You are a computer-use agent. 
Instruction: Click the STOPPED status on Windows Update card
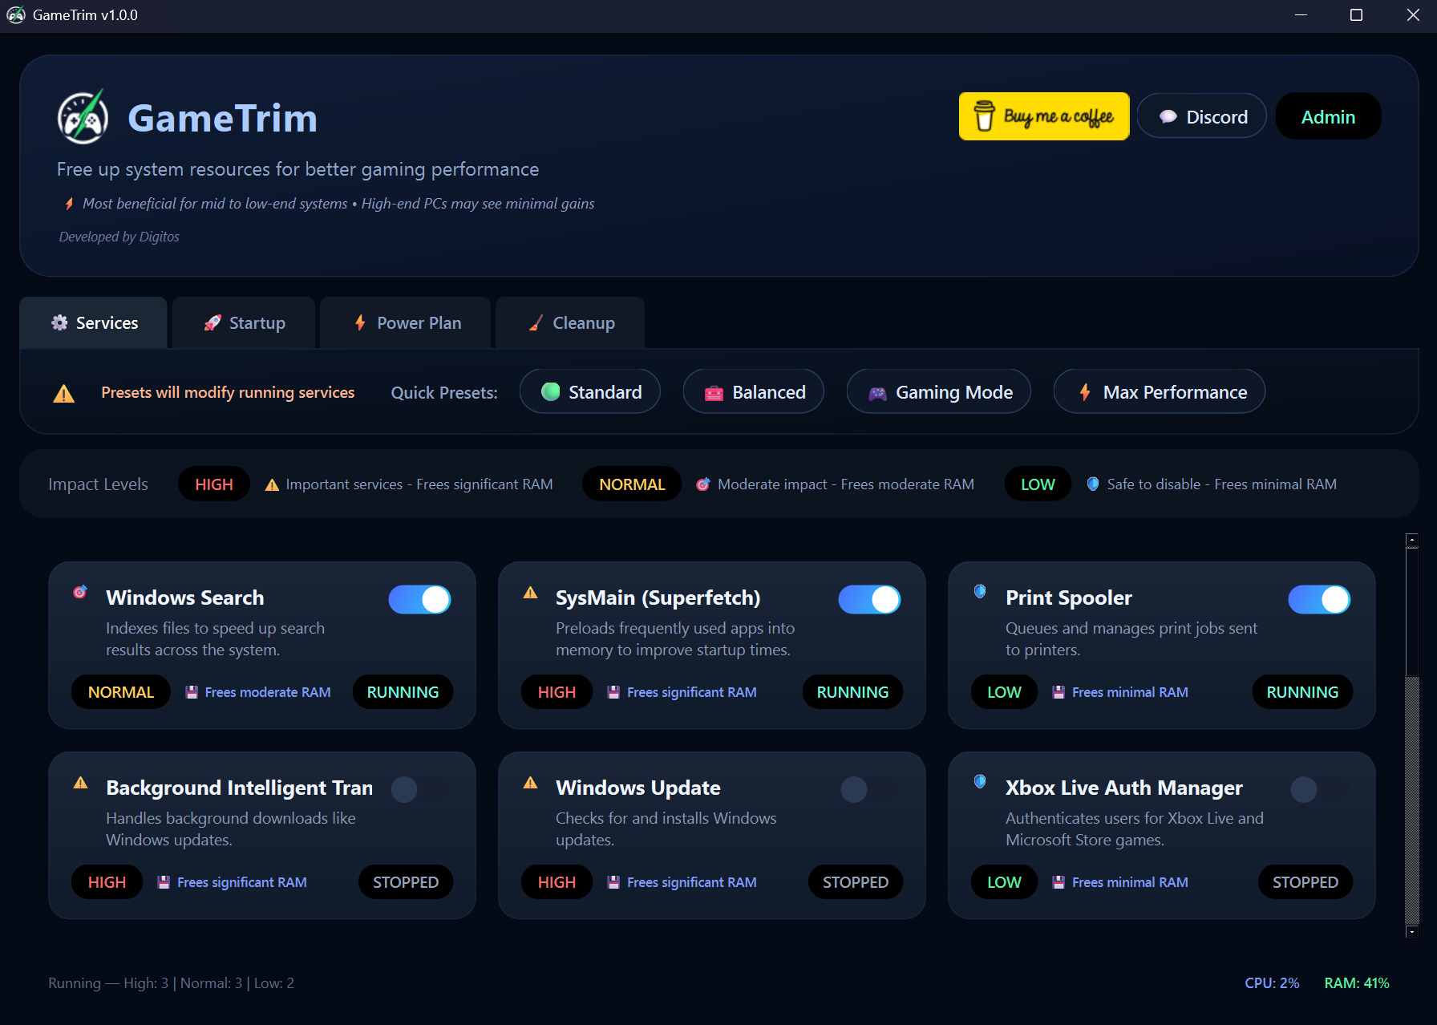pos(856,881)
